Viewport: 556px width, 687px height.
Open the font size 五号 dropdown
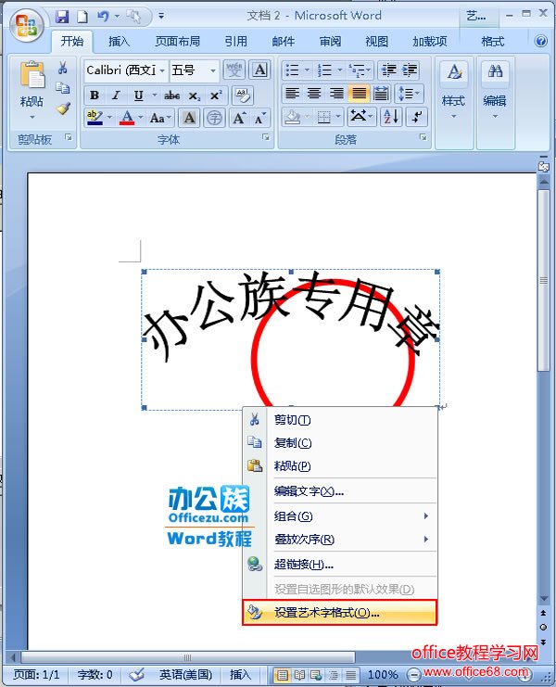point(213,70)
